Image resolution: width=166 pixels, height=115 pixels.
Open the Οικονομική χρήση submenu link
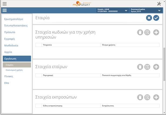14,70
